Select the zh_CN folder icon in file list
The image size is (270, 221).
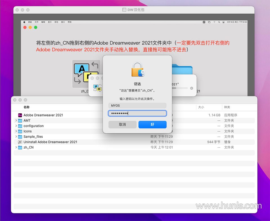pyautogui.click(x=20, y=147)
